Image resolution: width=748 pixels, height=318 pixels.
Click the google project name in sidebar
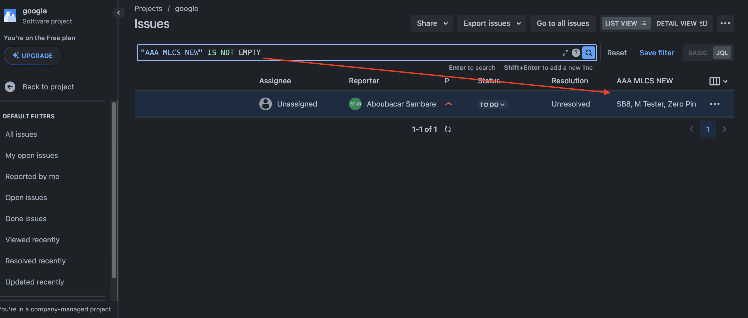tap(35, 11)
